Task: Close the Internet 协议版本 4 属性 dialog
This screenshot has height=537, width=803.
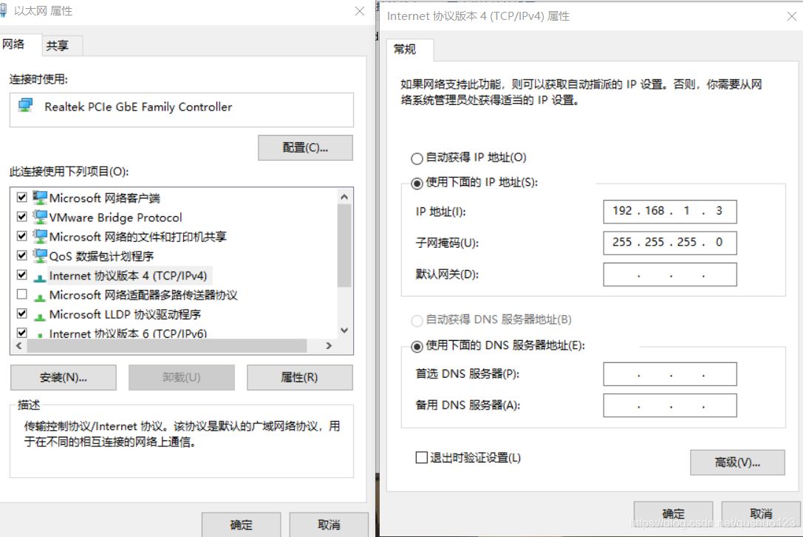Action: point(792,16)
